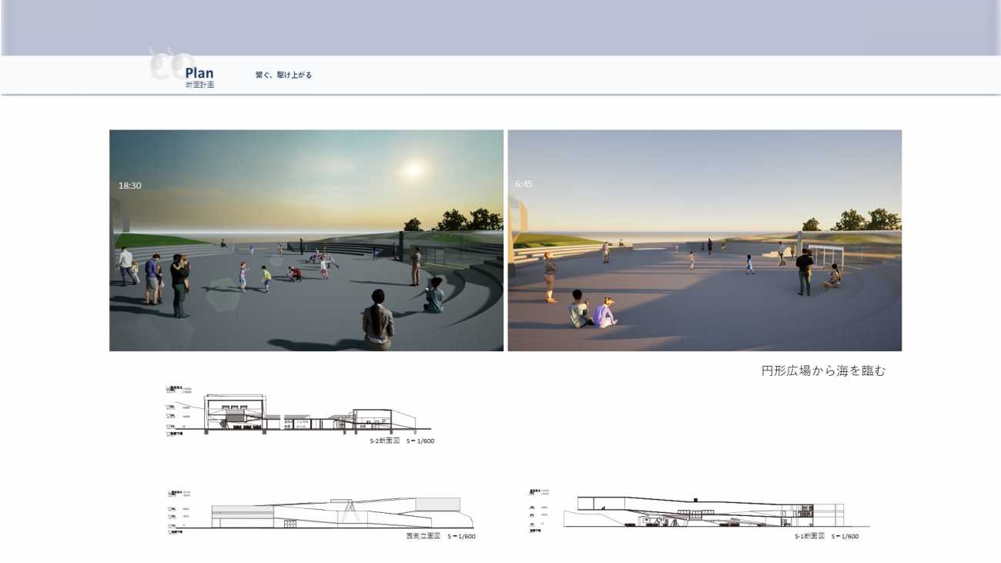Click the caption 円形広場から海を臨む
1001x563 pixels.
pyautogui.click(x=823, y=371)
